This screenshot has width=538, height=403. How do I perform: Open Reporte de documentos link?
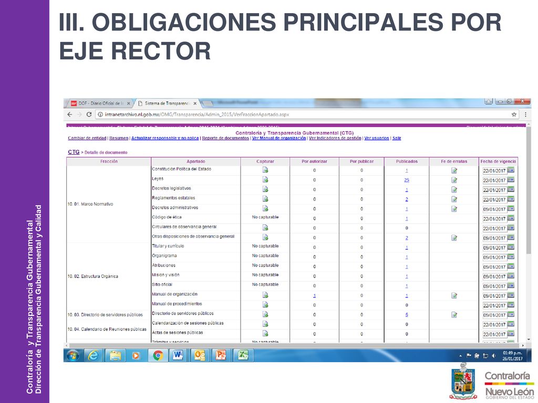225,138
